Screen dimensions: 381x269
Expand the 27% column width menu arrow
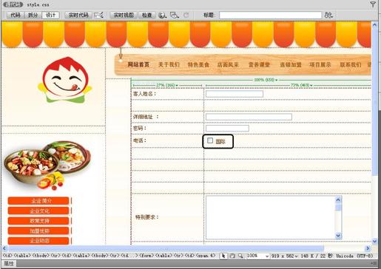[177, 86]
